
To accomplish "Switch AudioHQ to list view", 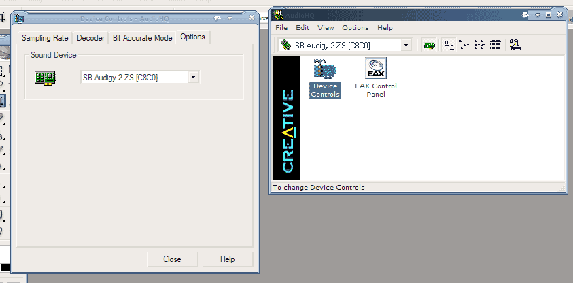I will coord(480,46).
